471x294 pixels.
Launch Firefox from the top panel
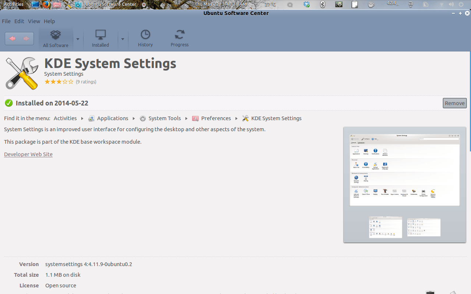46,4
